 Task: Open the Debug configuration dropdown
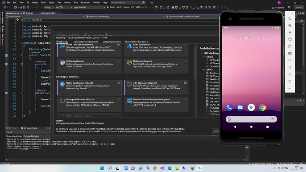point(49,7)
